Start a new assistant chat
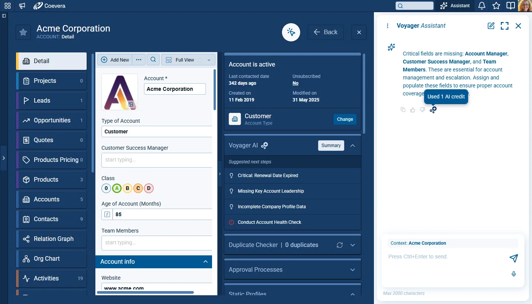532x304 pixels. coord(491,26)
